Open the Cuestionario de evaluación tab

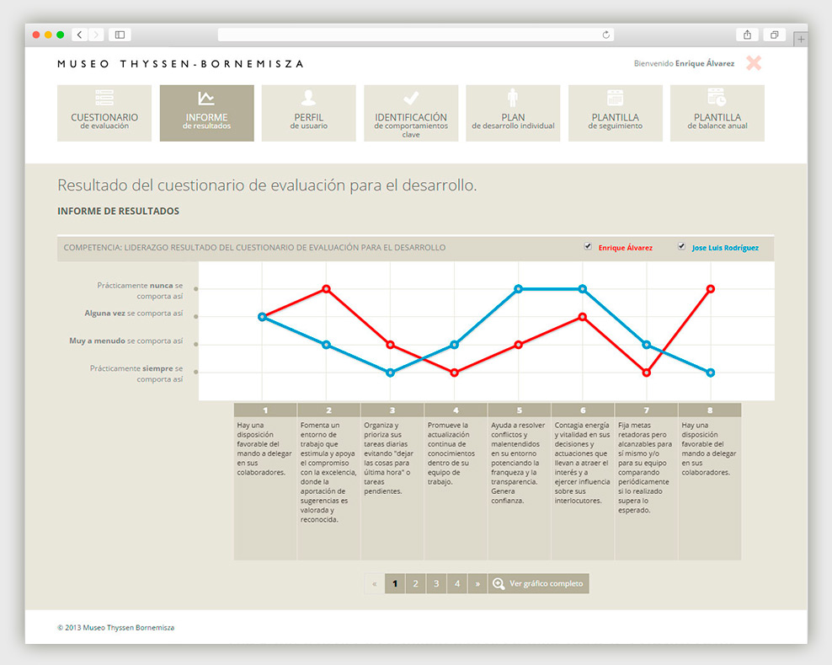tap(104, 113)
